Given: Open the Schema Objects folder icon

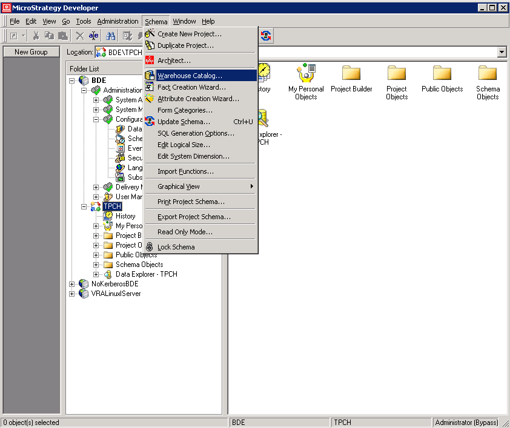Looking at the screenshot, I should [488, 74].
